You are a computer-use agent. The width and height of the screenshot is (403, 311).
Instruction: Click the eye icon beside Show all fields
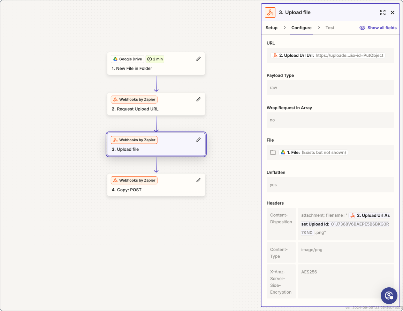pos(362,28)
